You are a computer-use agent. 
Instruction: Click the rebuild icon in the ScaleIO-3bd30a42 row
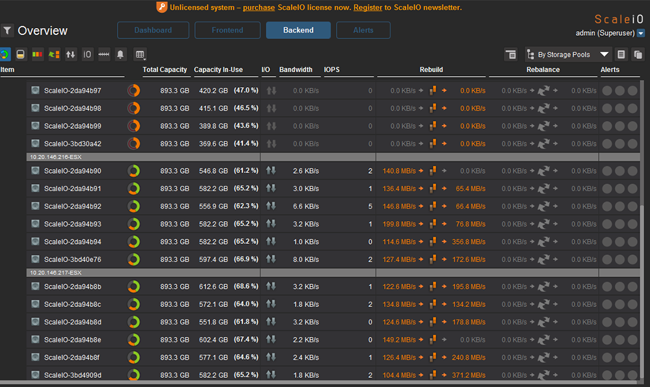click(x=433, y=144)
